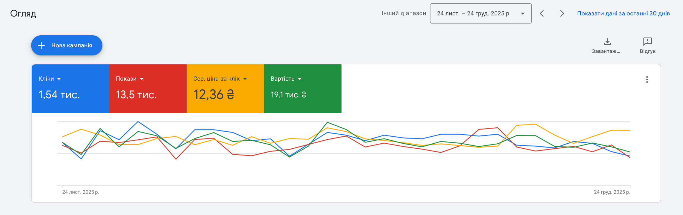Click the download icon above Завантаж…
This screenshot has height=215, width=683.
click(x=607, y=42)
